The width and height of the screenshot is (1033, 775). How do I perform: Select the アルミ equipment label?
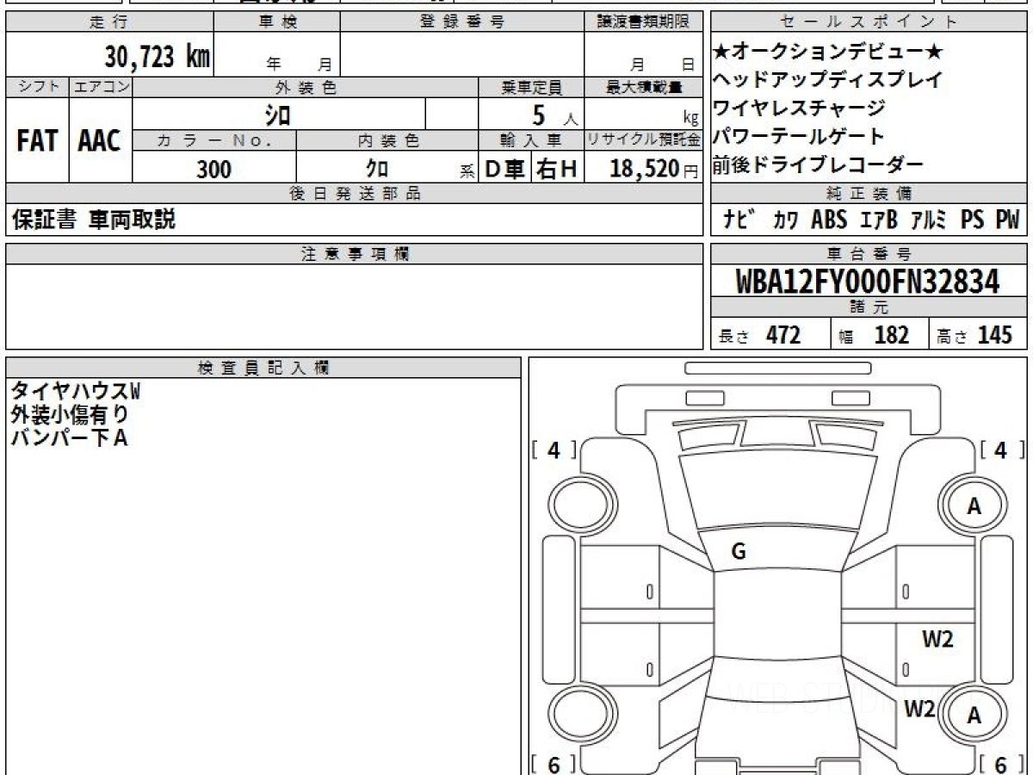tap(928, 220)
